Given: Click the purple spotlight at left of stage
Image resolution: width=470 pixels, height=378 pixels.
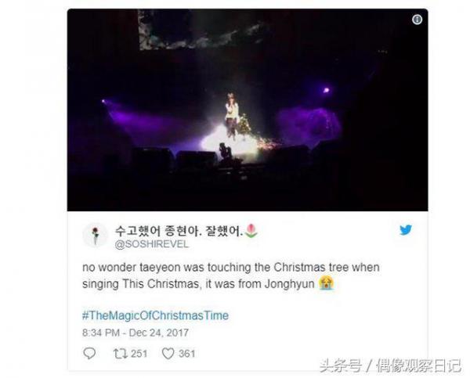Looking at the screenshot, I should point(103,102).
